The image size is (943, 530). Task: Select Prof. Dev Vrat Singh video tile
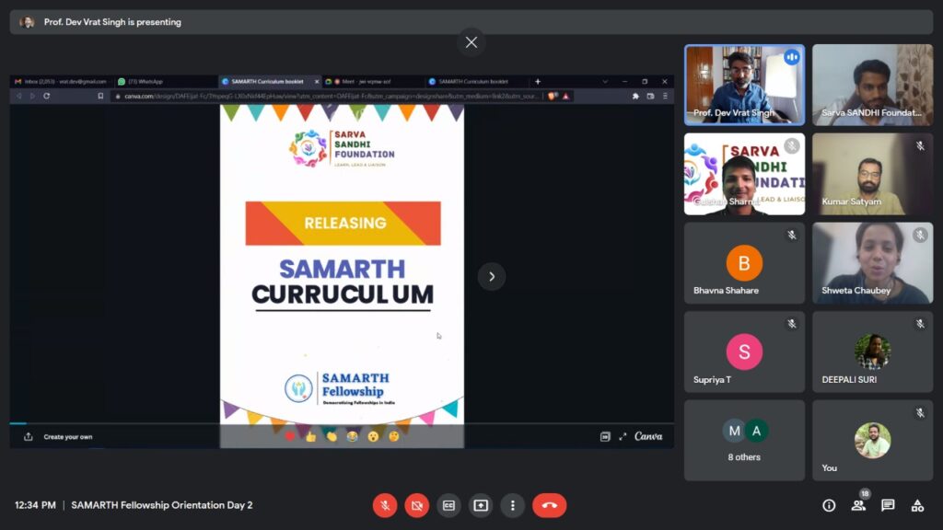point(744,85)
